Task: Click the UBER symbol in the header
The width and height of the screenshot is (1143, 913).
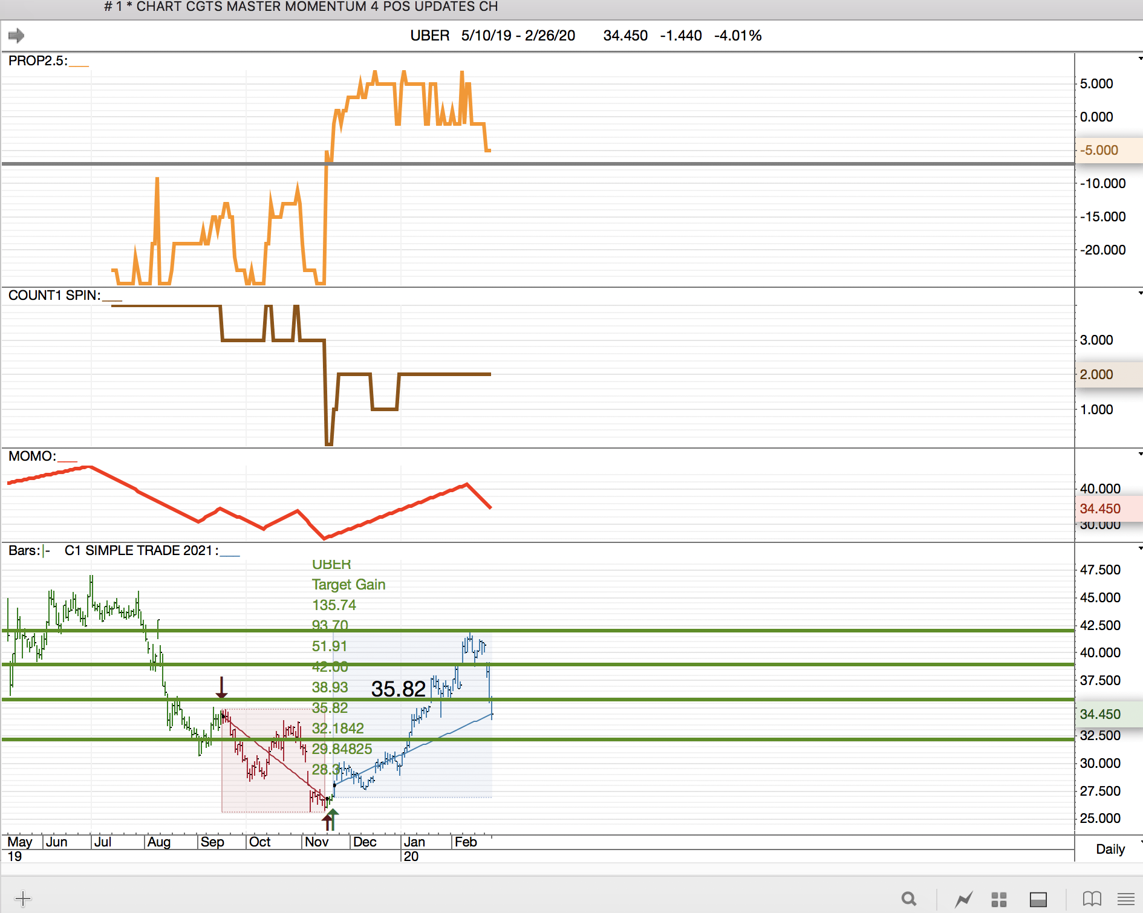Action: (x=430, y=36)
